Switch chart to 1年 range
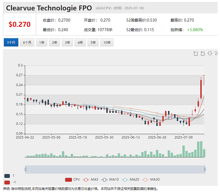 tap(42, 42)
